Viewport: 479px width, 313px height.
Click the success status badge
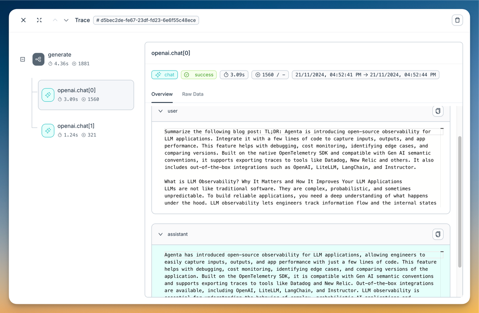pyautogui.click(x=199, y=75)
